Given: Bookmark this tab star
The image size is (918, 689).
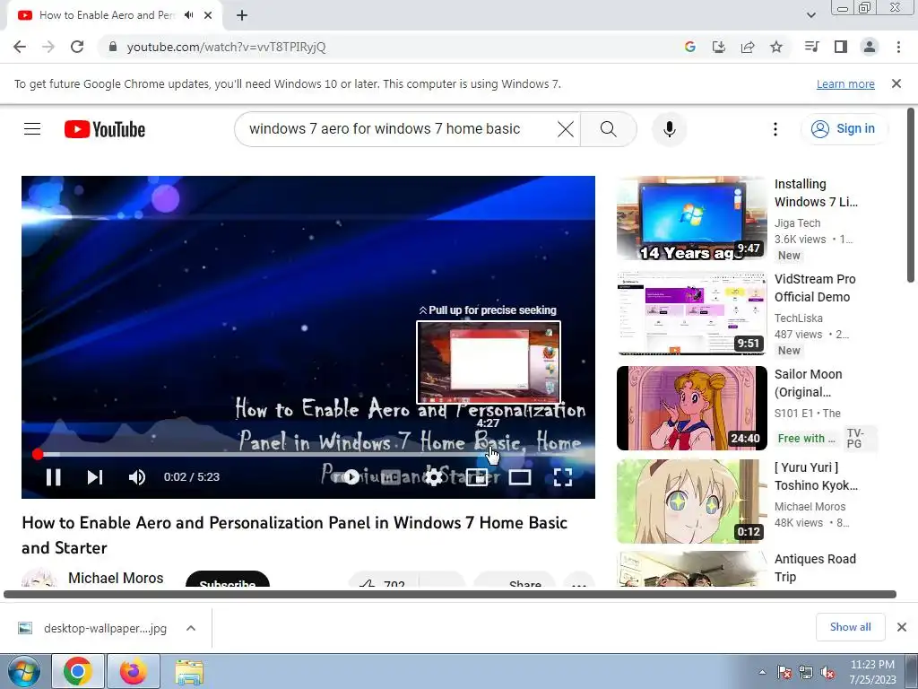Looking at the screenshot, I should (x=776, y=47).
